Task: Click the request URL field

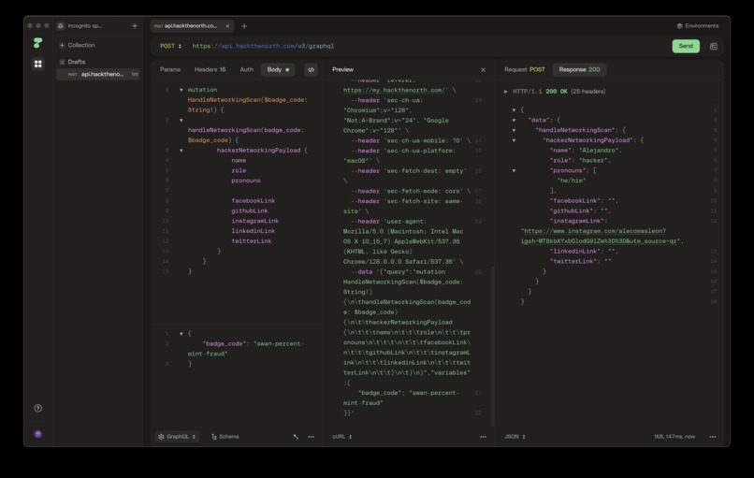Action: [x=428, y=46]
